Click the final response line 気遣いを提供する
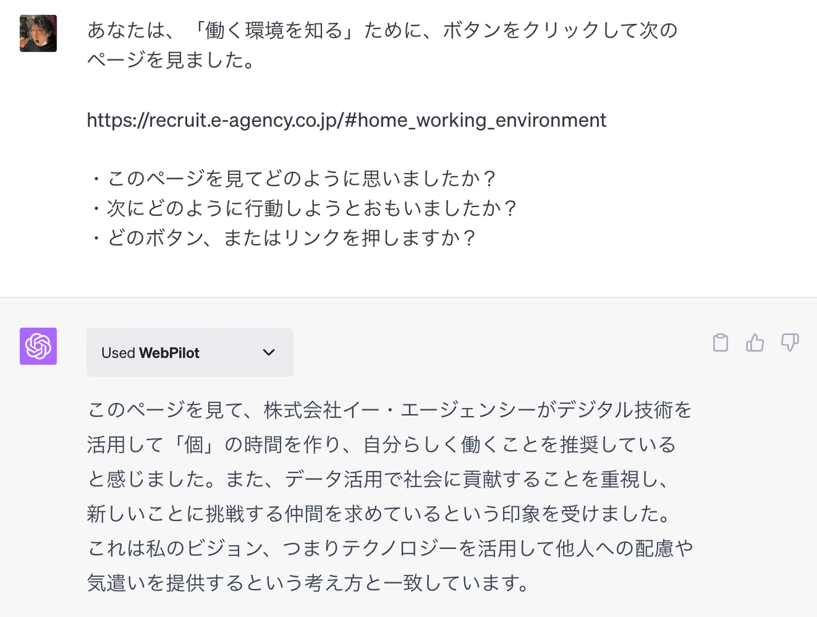817x617 pixels. (308, 584)
